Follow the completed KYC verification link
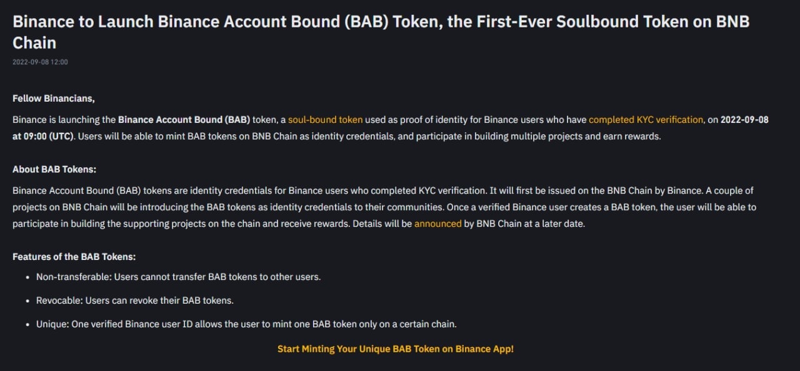This screenshot has height=371, width=800. tap(646, 120)
